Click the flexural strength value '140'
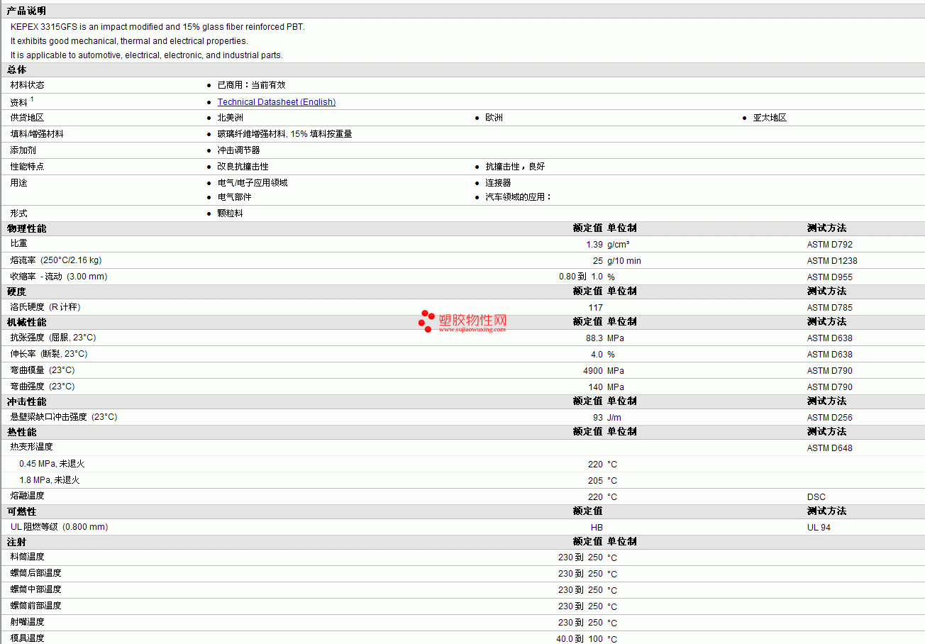 pyautogui.click(x=596, y=387)
